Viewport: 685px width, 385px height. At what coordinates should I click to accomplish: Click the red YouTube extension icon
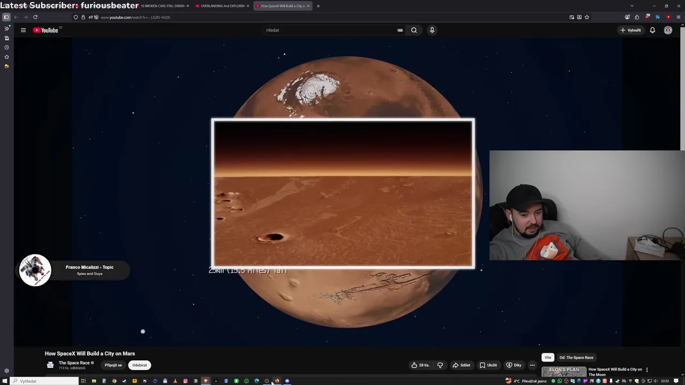(668, 17)
